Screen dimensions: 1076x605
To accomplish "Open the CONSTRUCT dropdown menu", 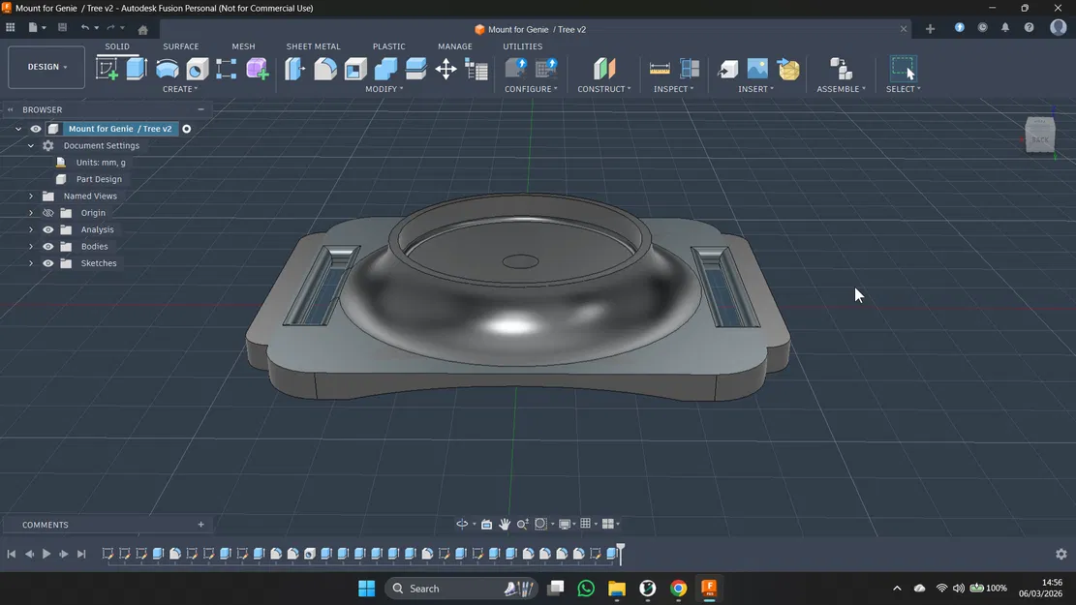I will 603,89.
